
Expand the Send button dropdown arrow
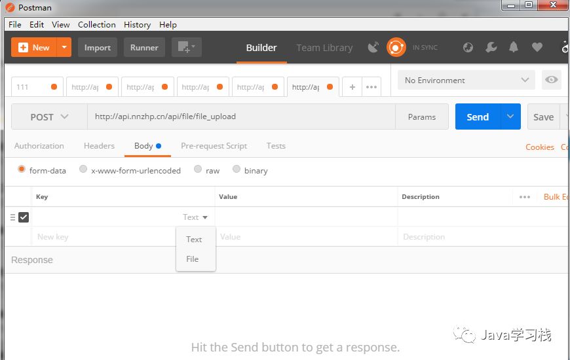510,117
